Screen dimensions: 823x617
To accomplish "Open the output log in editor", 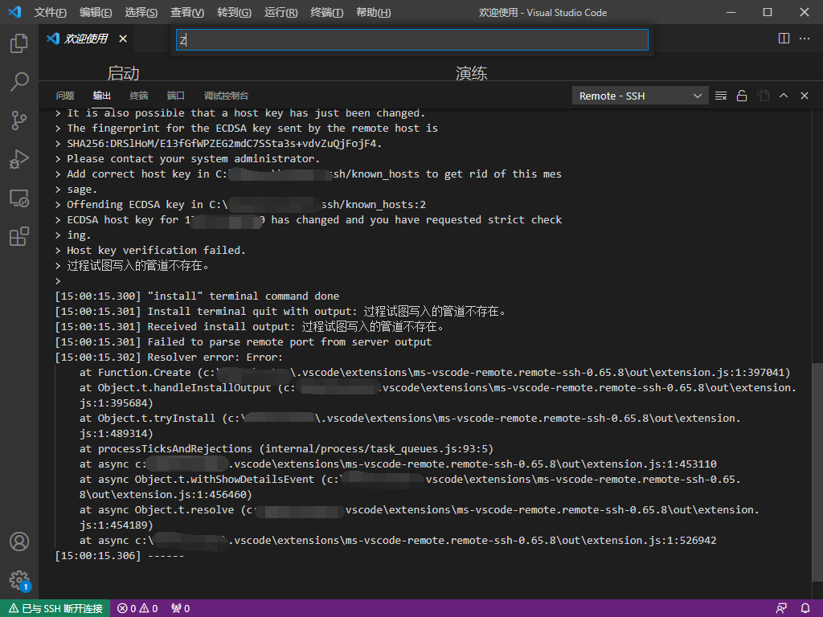I will click(x=763, y=96).
